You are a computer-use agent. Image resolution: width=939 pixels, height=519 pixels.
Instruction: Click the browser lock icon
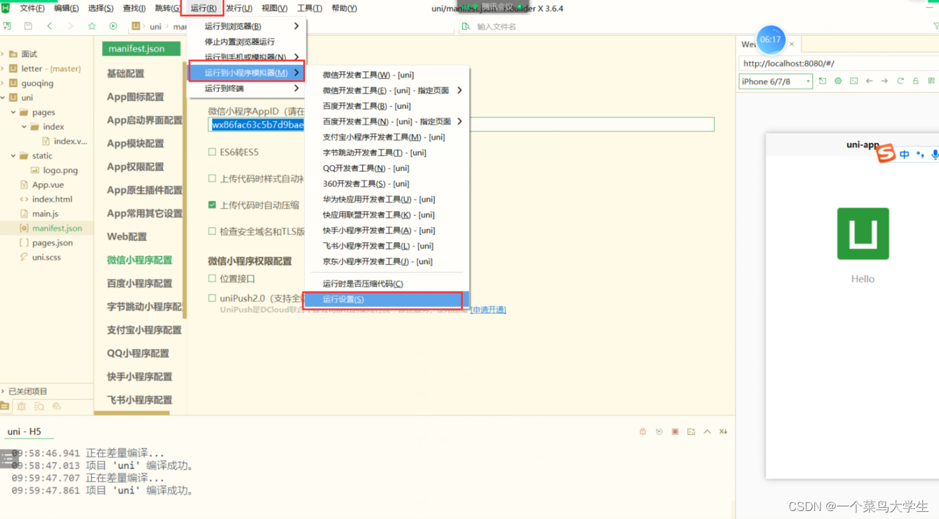click(916, 81)
